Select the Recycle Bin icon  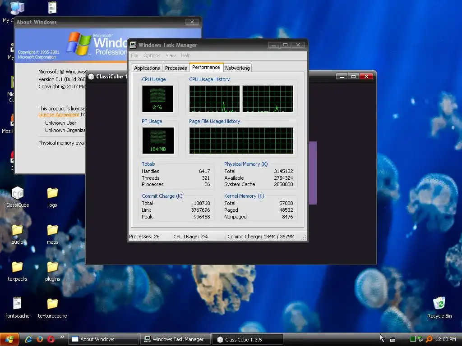439,307
